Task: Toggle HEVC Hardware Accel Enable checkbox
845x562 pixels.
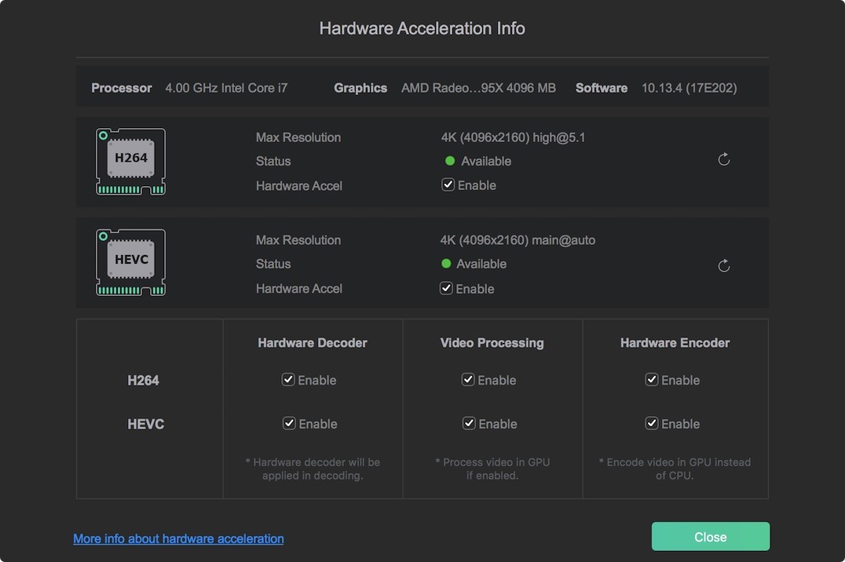Action: tap(447, 288)
